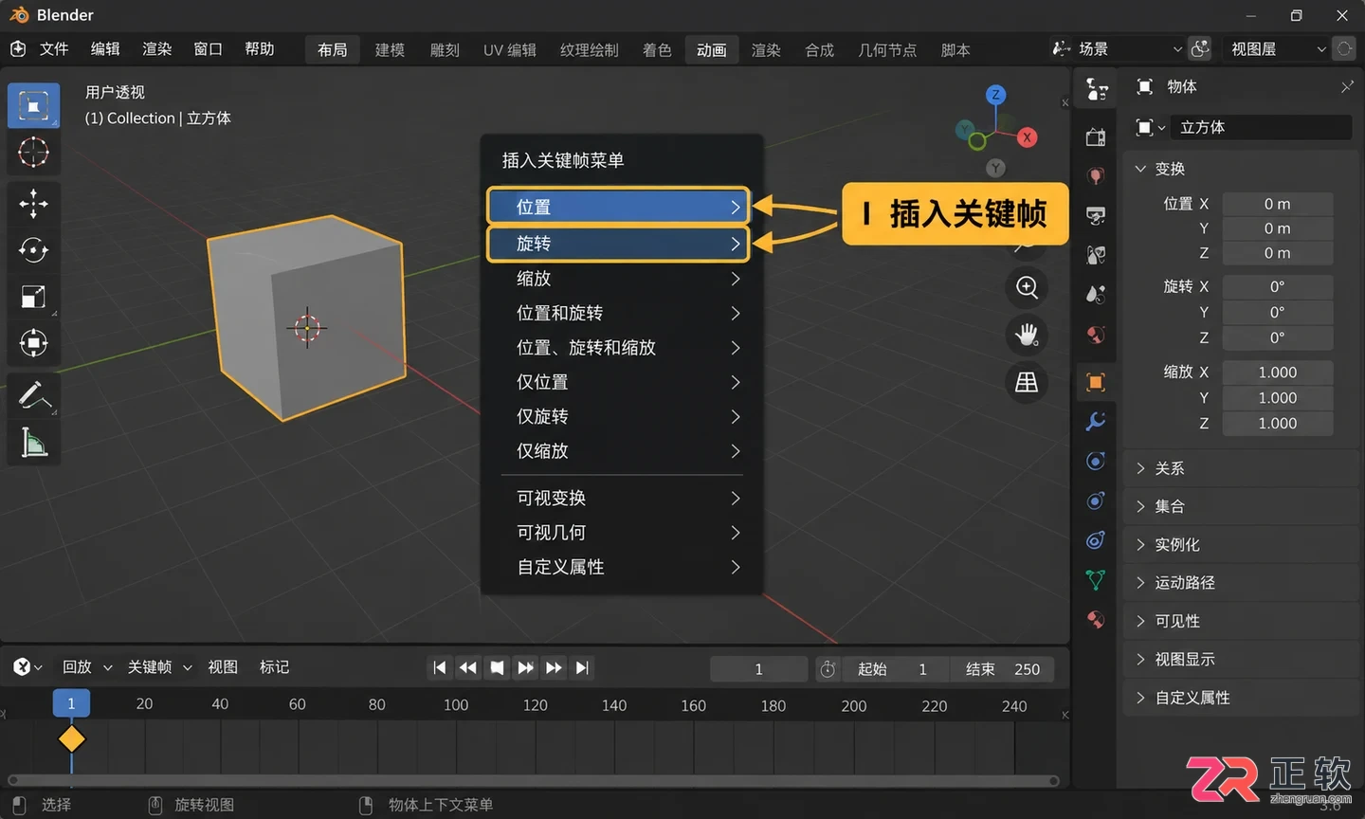Click the 结束 250 end frame field
This screenshot has height=819, width=1365.
point(1002,669)
